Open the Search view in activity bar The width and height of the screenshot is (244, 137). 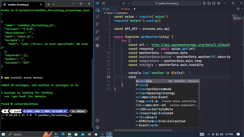click(x=98, y=17)
